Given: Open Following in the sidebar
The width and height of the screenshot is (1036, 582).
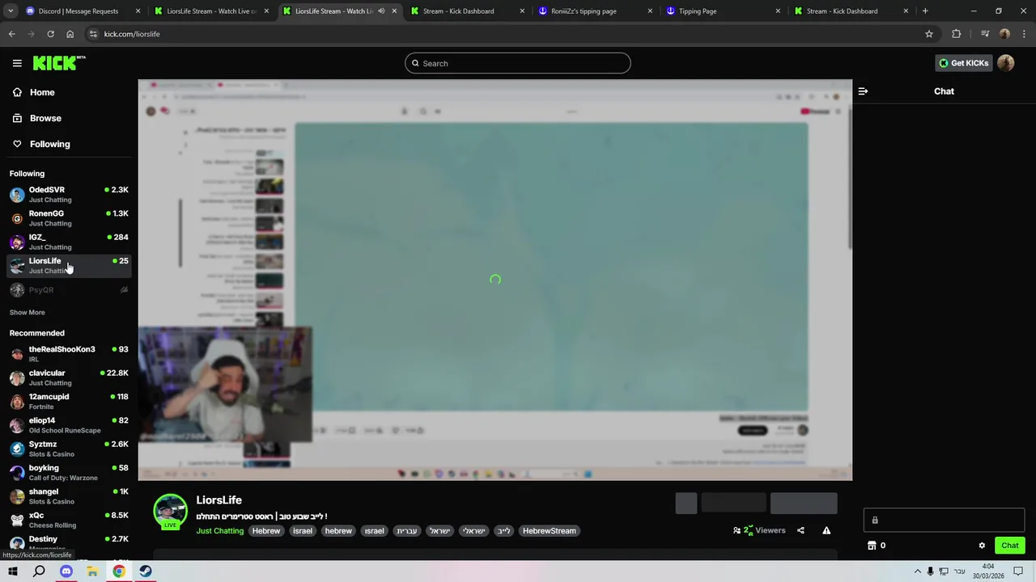Looking at the screenshot, I should point(49,144).
